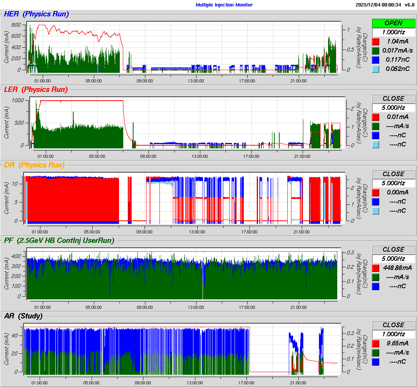
Task: Click the red legend swatch beside HER 1.04mA
Action: (376, 42)
